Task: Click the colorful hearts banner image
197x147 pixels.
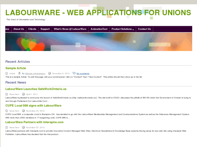Action: [x=99, y=42]
